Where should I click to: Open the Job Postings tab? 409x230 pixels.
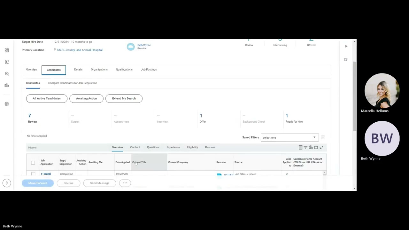tap(149, 70)
